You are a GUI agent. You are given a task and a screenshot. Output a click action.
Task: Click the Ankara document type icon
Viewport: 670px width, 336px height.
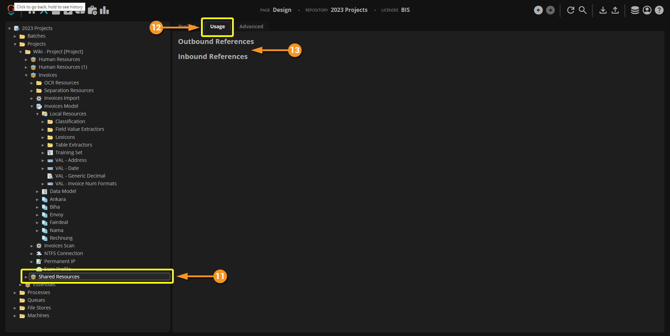45,200
